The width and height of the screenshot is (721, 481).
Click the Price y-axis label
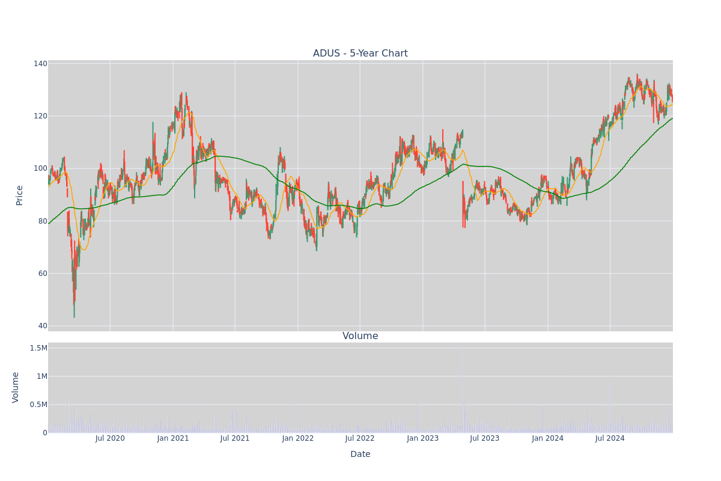[x=19, y=195]
